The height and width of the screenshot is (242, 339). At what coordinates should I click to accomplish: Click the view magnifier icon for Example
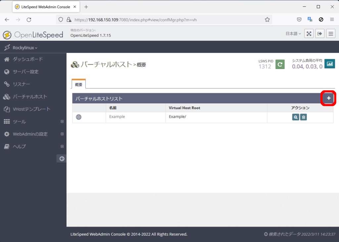click(295, 117)
